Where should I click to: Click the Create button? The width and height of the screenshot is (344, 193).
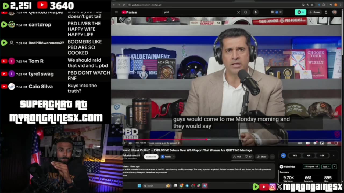point(314,12)
